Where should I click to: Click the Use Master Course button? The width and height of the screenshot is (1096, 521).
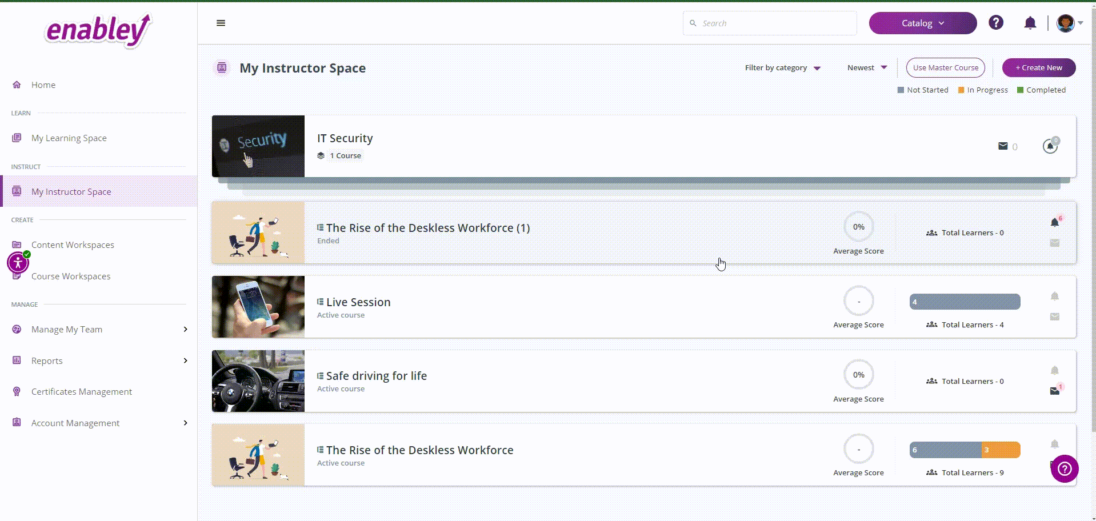click(x=945, y=67)
